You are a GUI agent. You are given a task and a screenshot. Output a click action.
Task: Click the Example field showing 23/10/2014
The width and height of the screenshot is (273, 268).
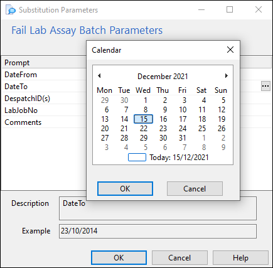click(x=158, y=231)
